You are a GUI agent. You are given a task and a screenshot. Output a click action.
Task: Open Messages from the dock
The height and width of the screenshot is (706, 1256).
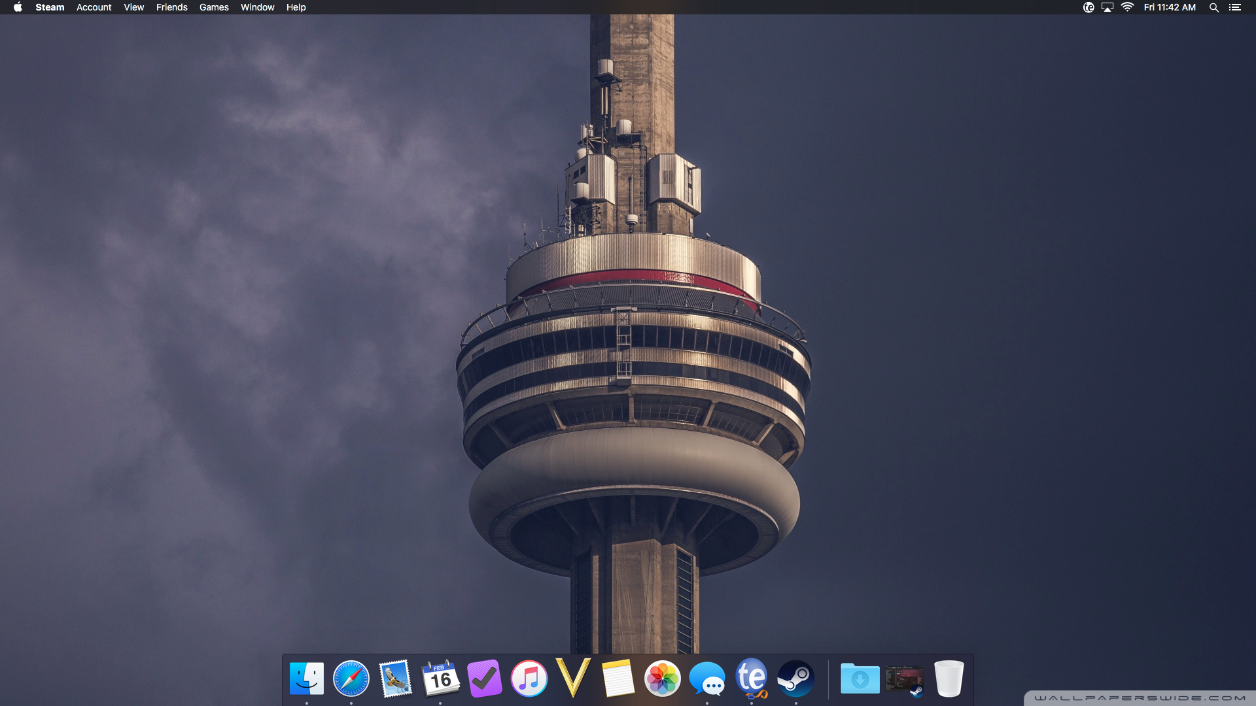pos(706,679)
